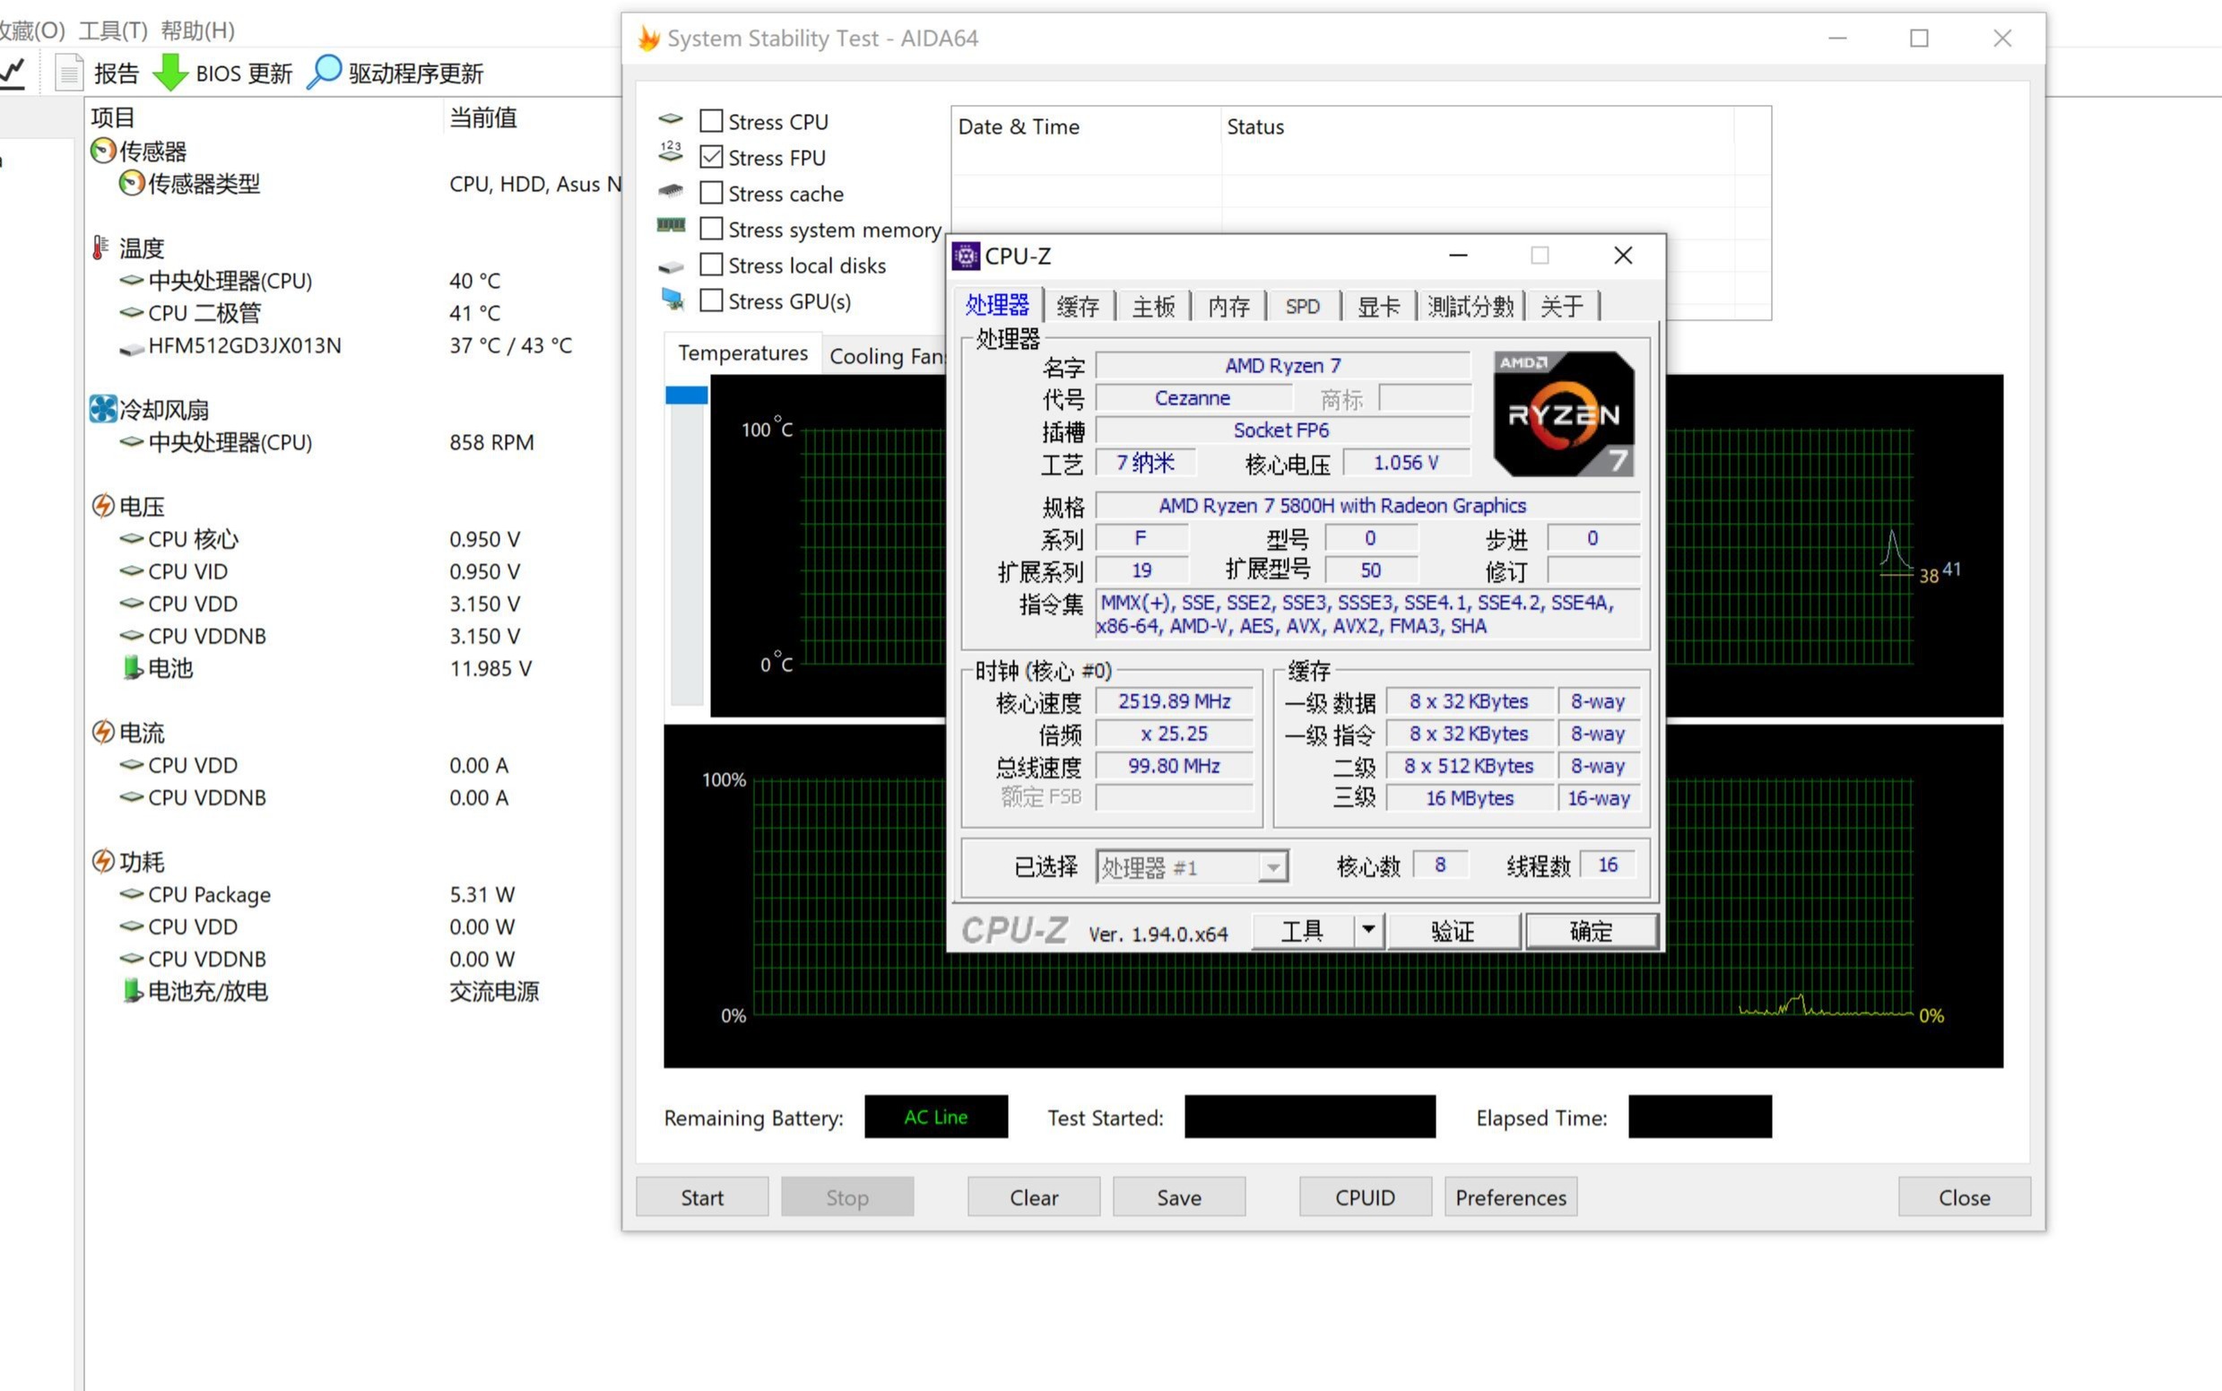Screen dimensions: 2222x1391
Task: Click the CPUID button
Action: [1365, 1197]
